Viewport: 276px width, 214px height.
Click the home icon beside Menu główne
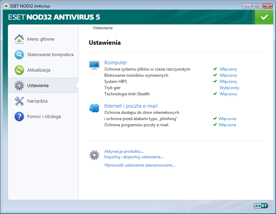pyautogui.click(x=19, y=39)
